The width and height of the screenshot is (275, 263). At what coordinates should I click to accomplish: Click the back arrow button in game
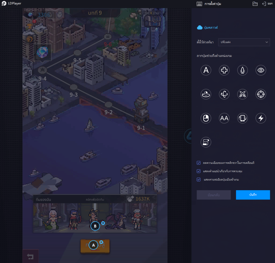point(30,257)
